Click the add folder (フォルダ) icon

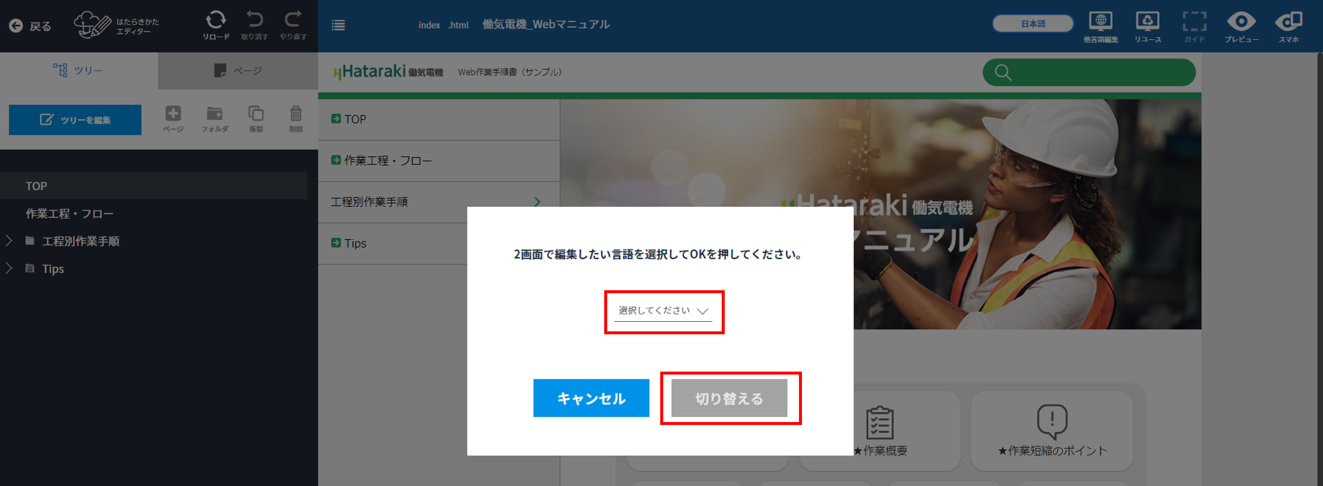(214, 113)
